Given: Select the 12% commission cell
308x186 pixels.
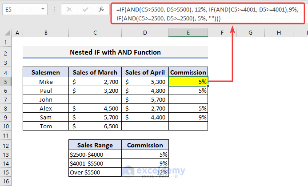Looking at the screenshot, I should 145,172.
